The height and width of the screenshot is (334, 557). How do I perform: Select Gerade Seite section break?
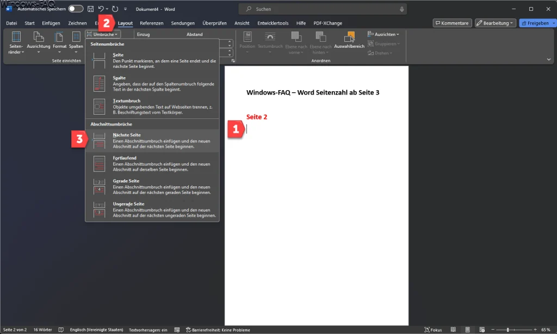(152, 187)
